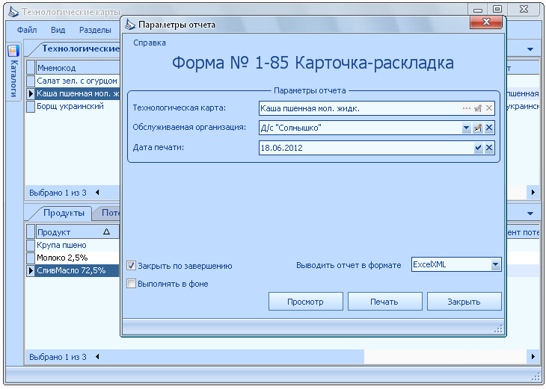
Task: Select the Продукты tab
Action: click(64, 213)
